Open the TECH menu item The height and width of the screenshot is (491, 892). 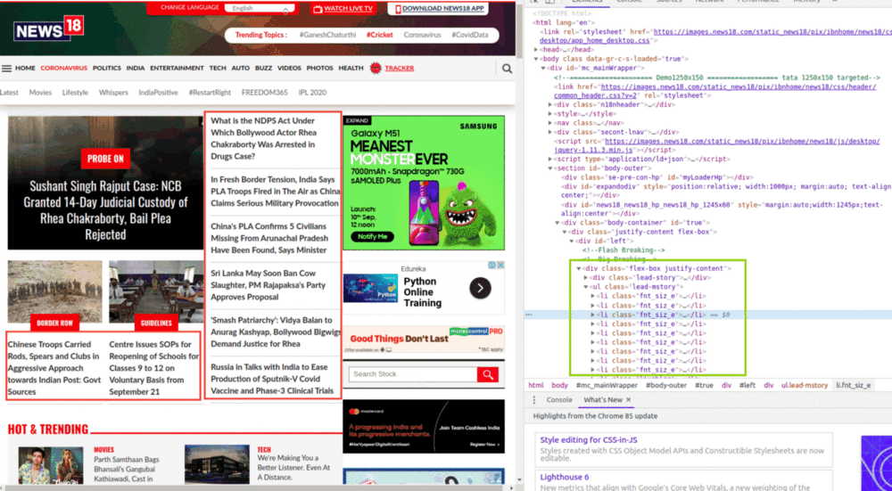pos(218,69)
